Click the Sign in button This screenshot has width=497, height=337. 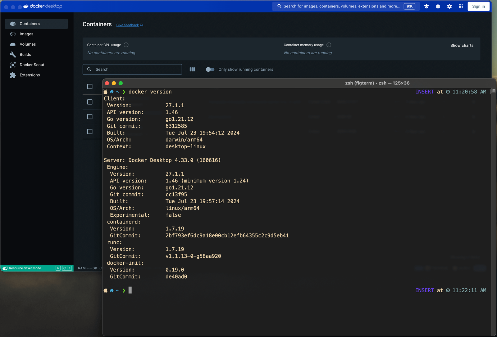pyautogui.click(x=478, y=6)
